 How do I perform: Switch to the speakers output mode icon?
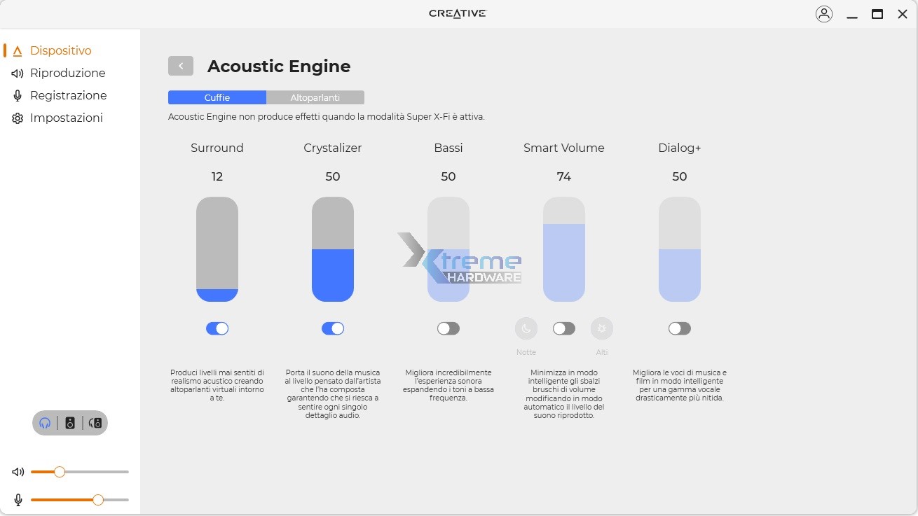(x=70, y=423)
